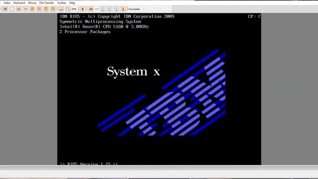Click the orange square pause icon

46,9
